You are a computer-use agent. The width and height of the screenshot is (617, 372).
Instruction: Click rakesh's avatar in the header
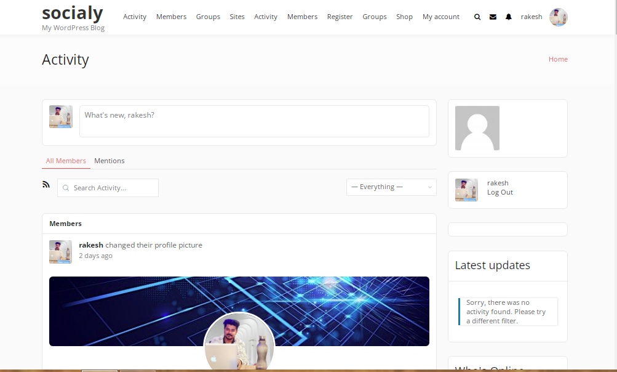tap(558, 17)
